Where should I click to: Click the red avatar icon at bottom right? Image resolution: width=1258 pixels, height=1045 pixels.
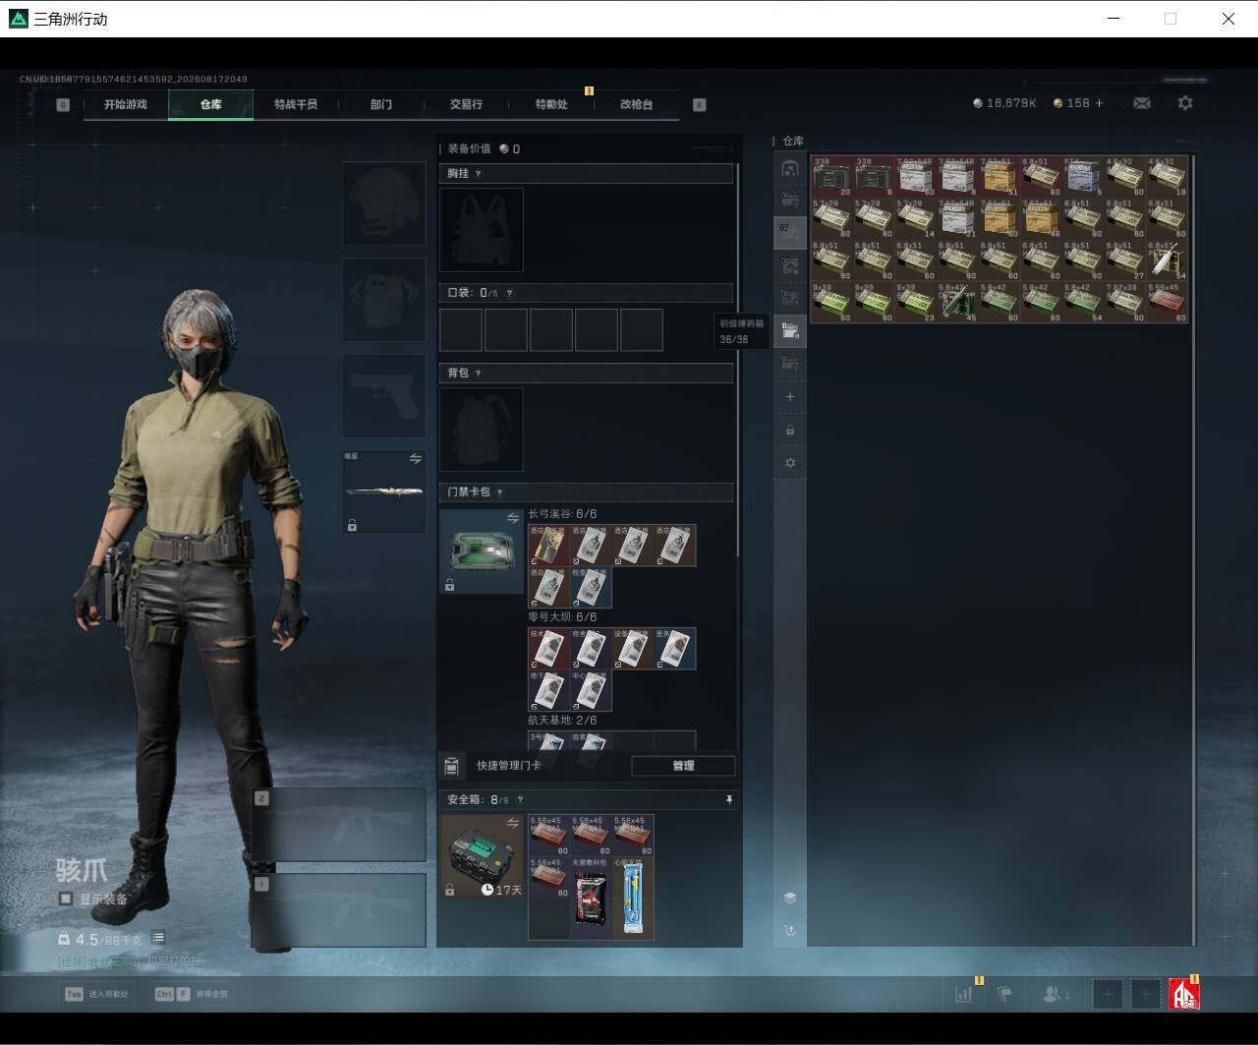coord(1184,994)
